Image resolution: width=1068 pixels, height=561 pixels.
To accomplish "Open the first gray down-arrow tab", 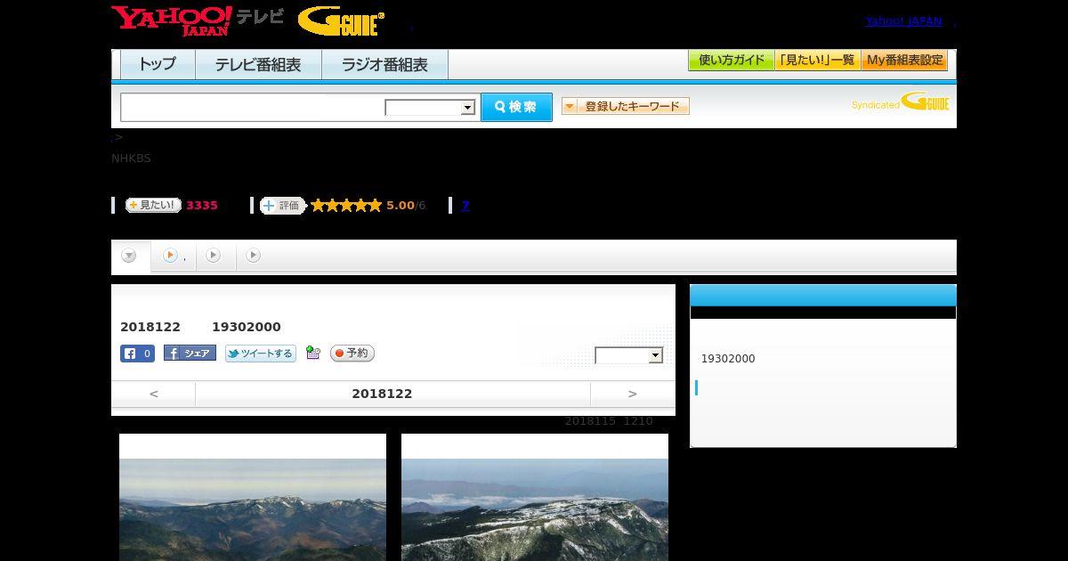I will click(130, 256).
